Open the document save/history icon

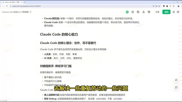click(138, 12)
